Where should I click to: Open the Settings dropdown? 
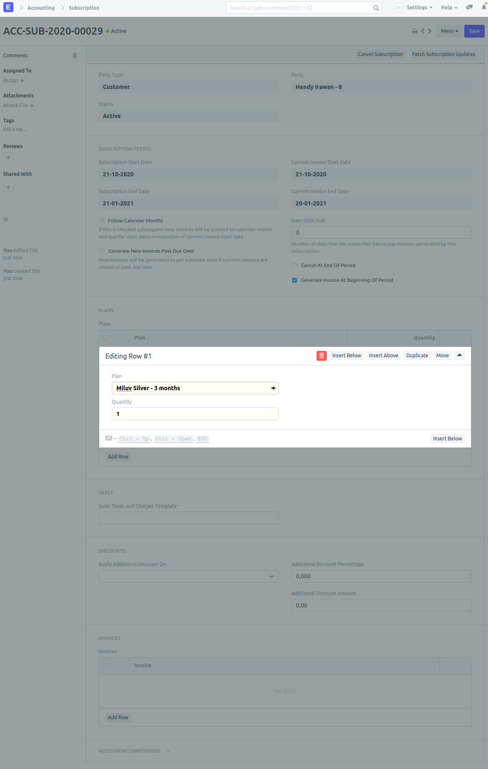[419, 8]
